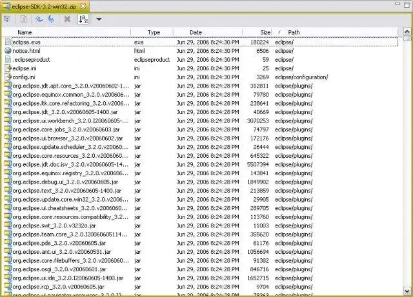Select org.eclipse.ui.ide_3.2.0.I20060605-1400.jar name

[x=68, y=278]
